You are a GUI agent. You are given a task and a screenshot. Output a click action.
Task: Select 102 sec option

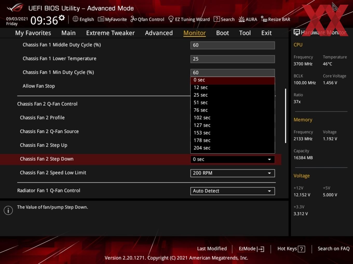coord(233,118)
